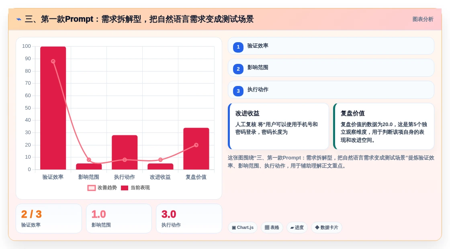Click the 表格 tag
Image resolution: width=450 pixels, height=249 pixels.
coord(272,227)
